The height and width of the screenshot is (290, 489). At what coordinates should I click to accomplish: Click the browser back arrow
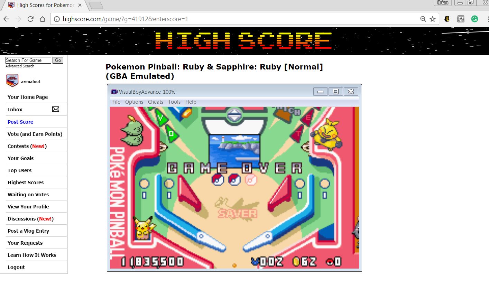tap(6, 19)
